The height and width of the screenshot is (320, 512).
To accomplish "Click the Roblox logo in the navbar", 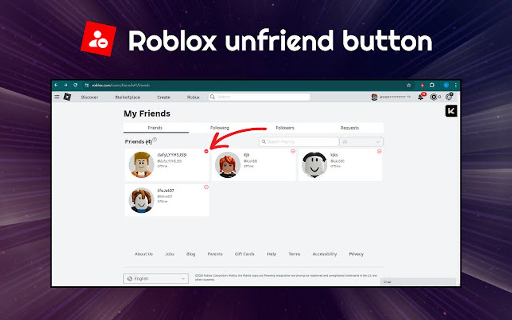I will click(68, 97).
